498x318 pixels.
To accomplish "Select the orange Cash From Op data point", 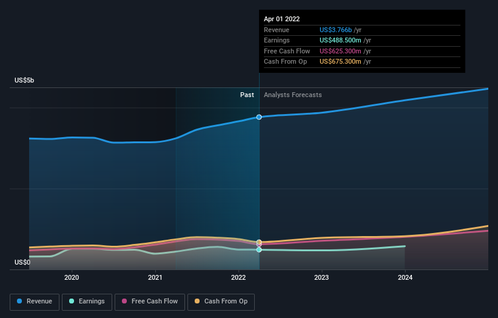I will click(x=259, y=242).
